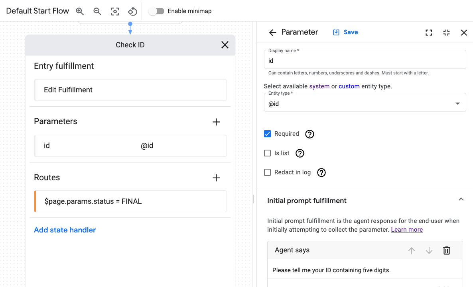Move the Agent says response up
Viewport: 473px width, 287px height.
412,250
